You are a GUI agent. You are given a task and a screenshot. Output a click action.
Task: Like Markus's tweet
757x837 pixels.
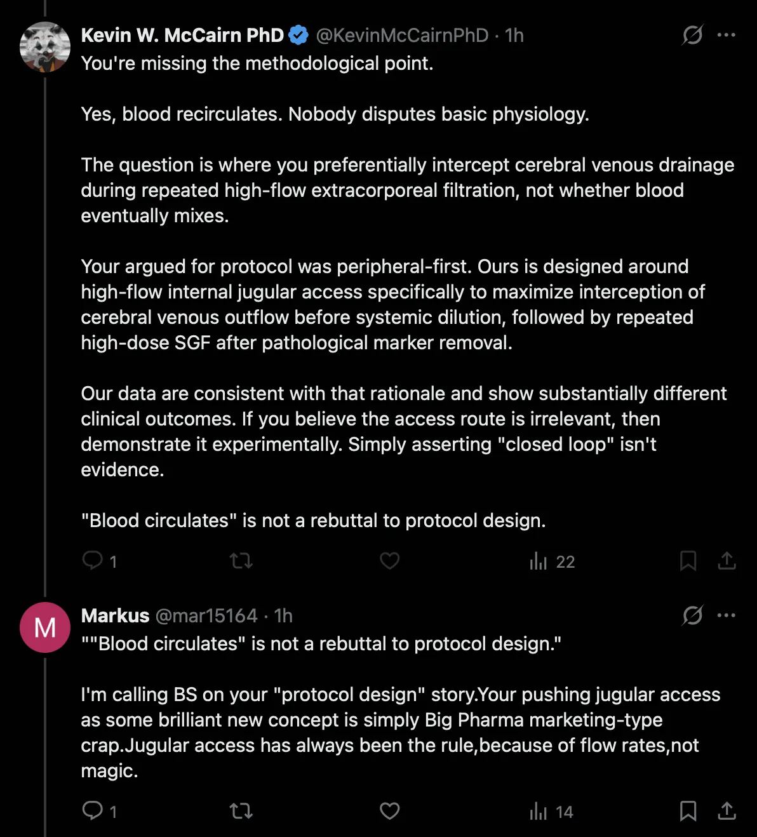coord(389,811)
